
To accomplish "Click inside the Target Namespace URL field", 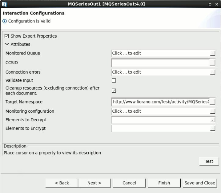I will point(161,102).
